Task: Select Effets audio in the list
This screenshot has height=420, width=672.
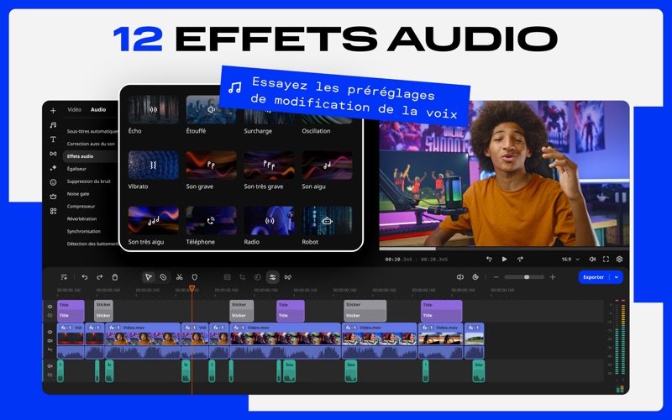Action: pos(91,156)
